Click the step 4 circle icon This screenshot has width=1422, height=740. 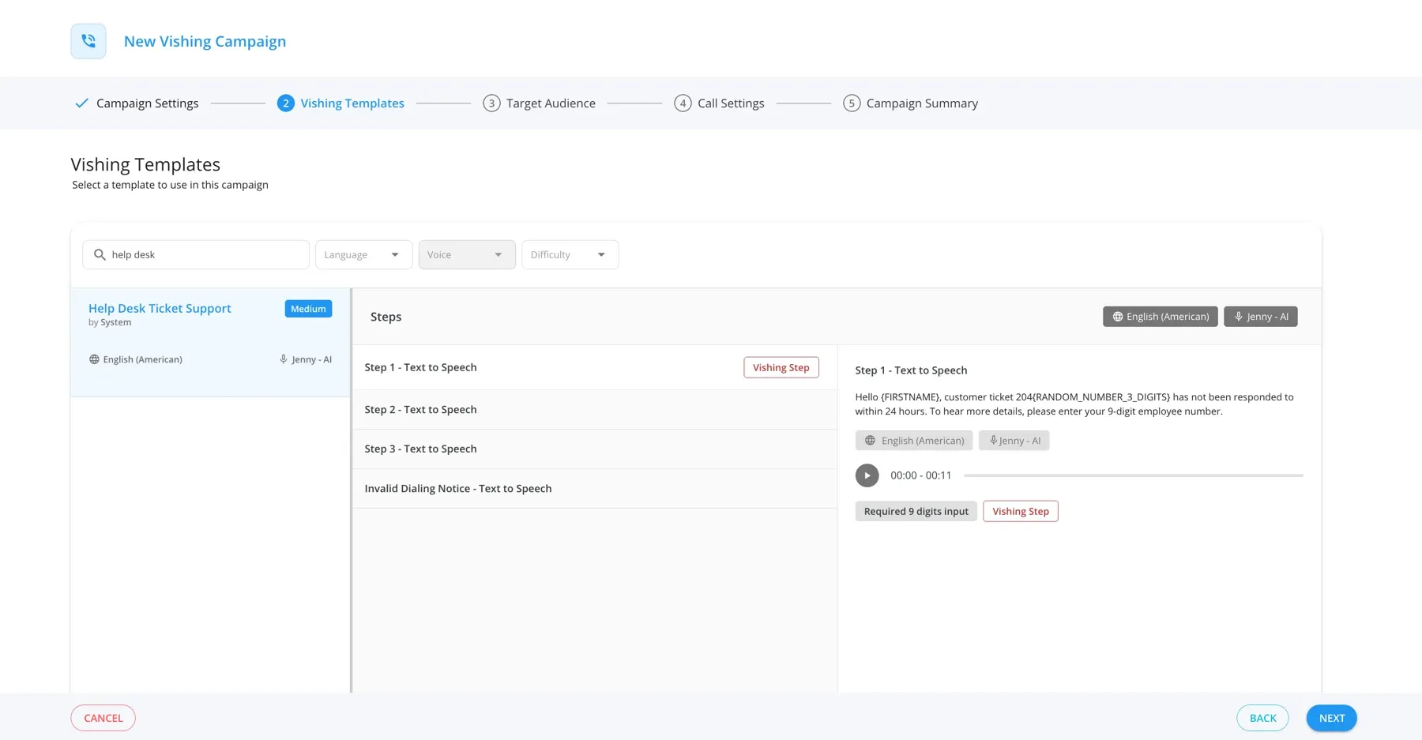tap(683, 103)
